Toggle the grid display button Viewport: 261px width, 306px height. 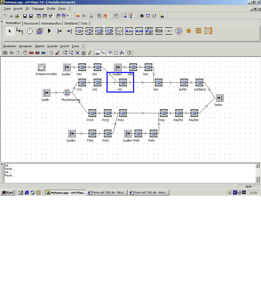click(116, 53)
